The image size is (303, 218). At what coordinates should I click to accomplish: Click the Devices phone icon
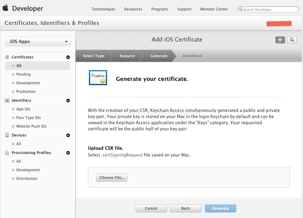7,135
